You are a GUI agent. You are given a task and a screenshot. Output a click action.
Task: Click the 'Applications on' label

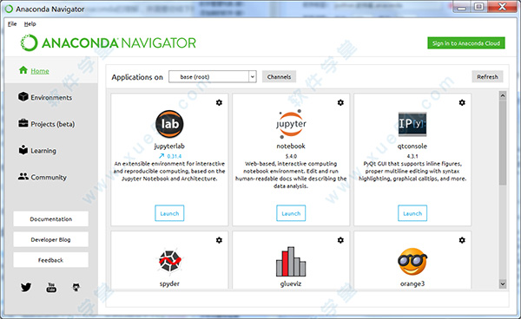pyautogui.click(x=137, y=77)
